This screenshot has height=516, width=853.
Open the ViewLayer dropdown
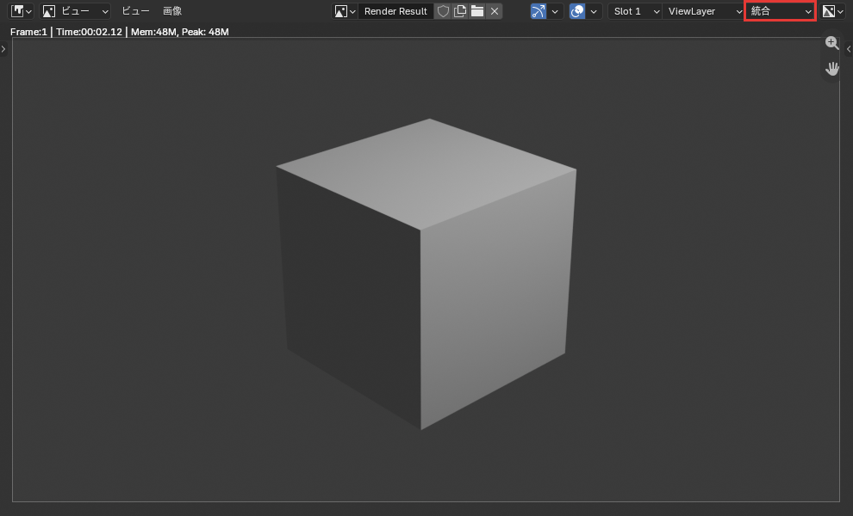[703, 11]
